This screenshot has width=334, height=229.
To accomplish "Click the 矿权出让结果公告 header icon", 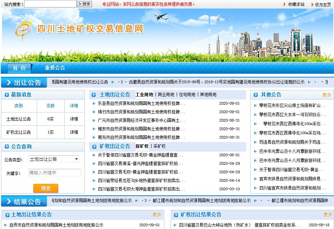I will coord(176,215).
